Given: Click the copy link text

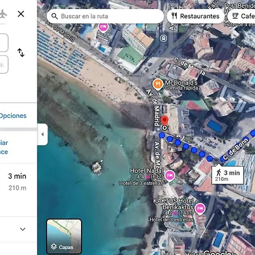Looking at the screenshot, I should [x=4, y=147].
